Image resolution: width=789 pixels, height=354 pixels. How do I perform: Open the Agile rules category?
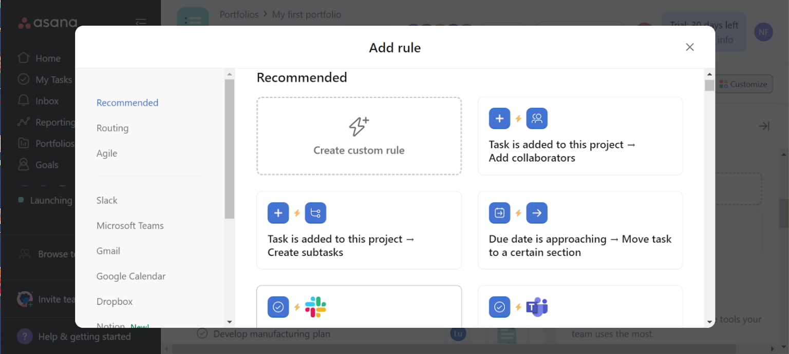[x=106, y=153]
